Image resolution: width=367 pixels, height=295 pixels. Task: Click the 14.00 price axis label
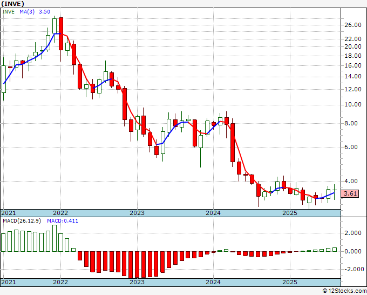pyautogui.click(x=353, y=76)
